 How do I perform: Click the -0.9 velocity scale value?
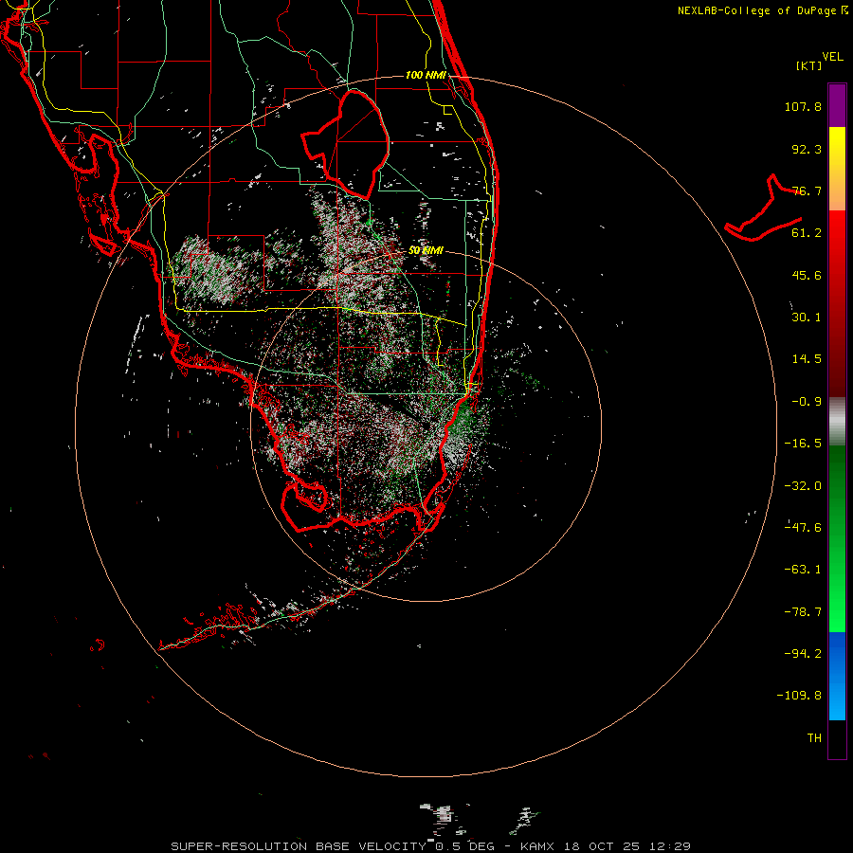[x=807, y=402]
